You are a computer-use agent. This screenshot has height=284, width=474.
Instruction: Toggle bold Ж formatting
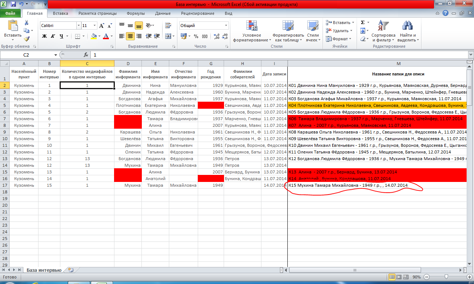[44, 36]
